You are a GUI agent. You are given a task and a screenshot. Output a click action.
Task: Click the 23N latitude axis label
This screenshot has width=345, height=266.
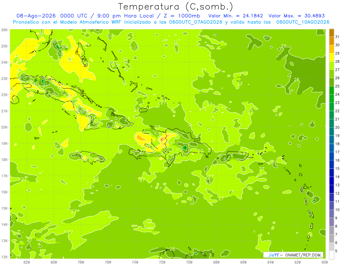tap(4, 79)
